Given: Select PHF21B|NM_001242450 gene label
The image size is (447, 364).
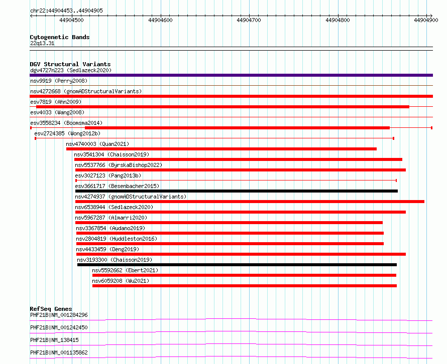Looking at the screenshot, I should point(59,327).
